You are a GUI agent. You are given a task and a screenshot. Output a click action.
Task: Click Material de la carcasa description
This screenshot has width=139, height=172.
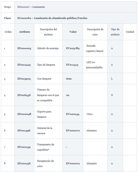[x=45, y=131]
